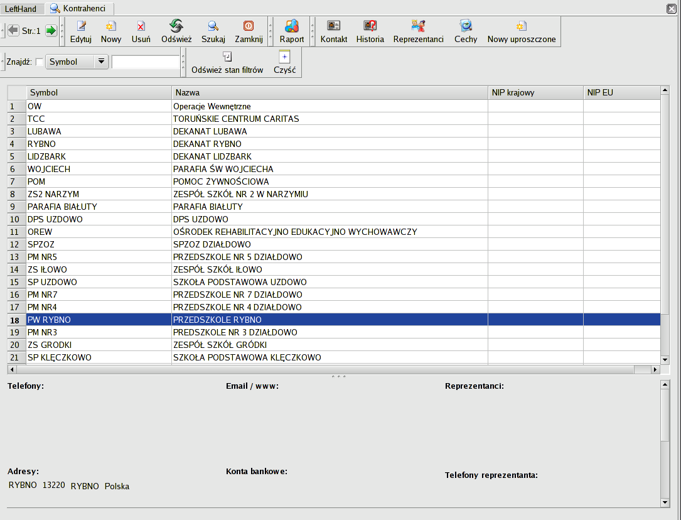Screen dimensions: 681x520
Task: Select SZKOŁA PODSTAWOWA UZDOWO row
Action: [335, 283]
